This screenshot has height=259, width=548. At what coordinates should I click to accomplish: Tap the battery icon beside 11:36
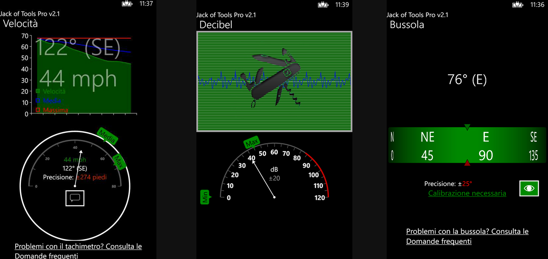(518, 5)
